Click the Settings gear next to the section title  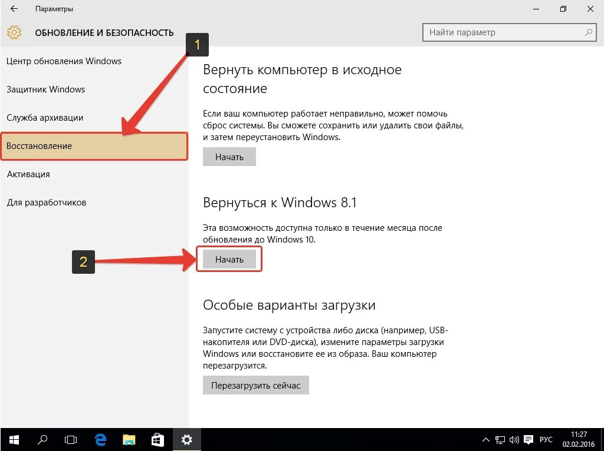[x=14, y=32]
